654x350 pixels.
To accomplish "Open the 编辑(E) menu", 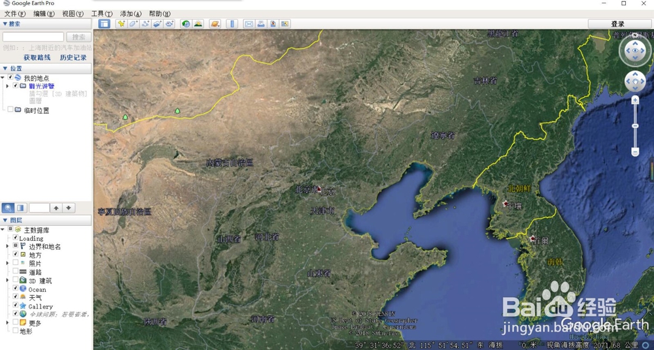I will 44,14.
